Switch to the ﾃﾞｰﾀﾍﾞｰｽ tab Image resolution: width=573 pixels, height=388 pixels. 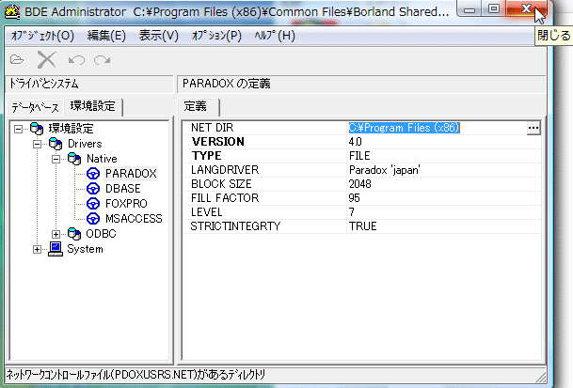pos(35,108)
